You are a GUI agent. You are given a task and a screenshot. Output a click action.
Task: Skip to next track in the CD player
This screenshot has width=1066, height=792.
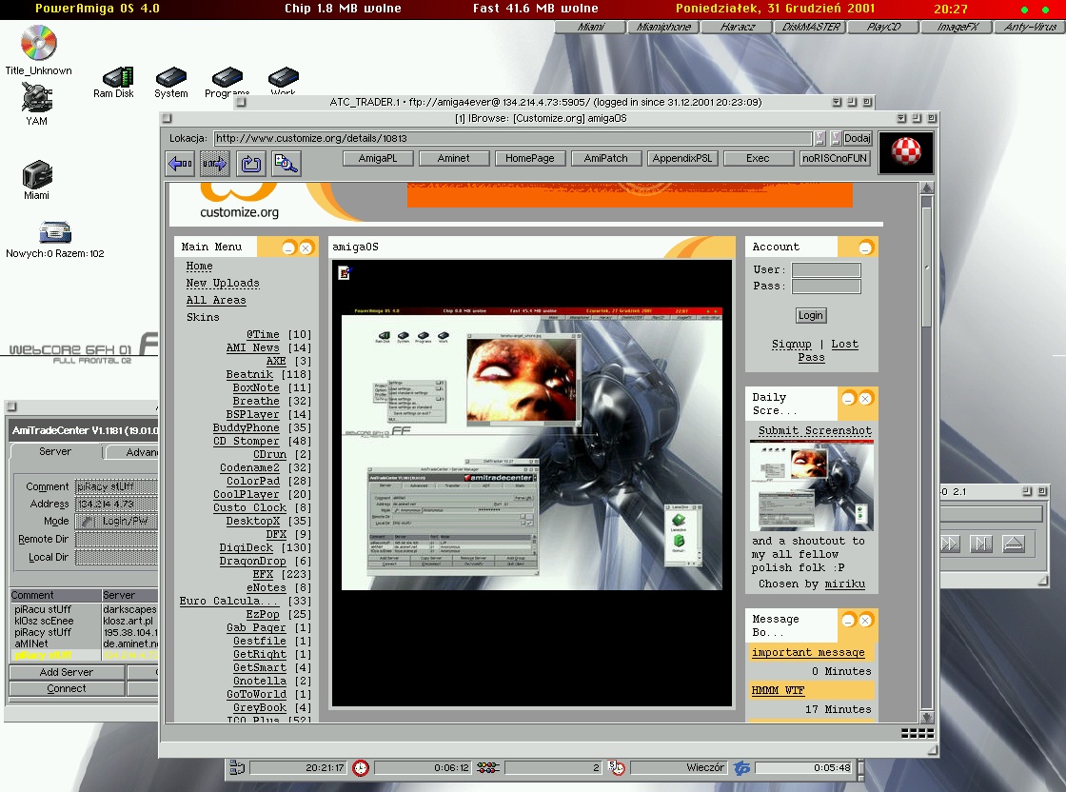pyautogui.click(x=981, y=544)
